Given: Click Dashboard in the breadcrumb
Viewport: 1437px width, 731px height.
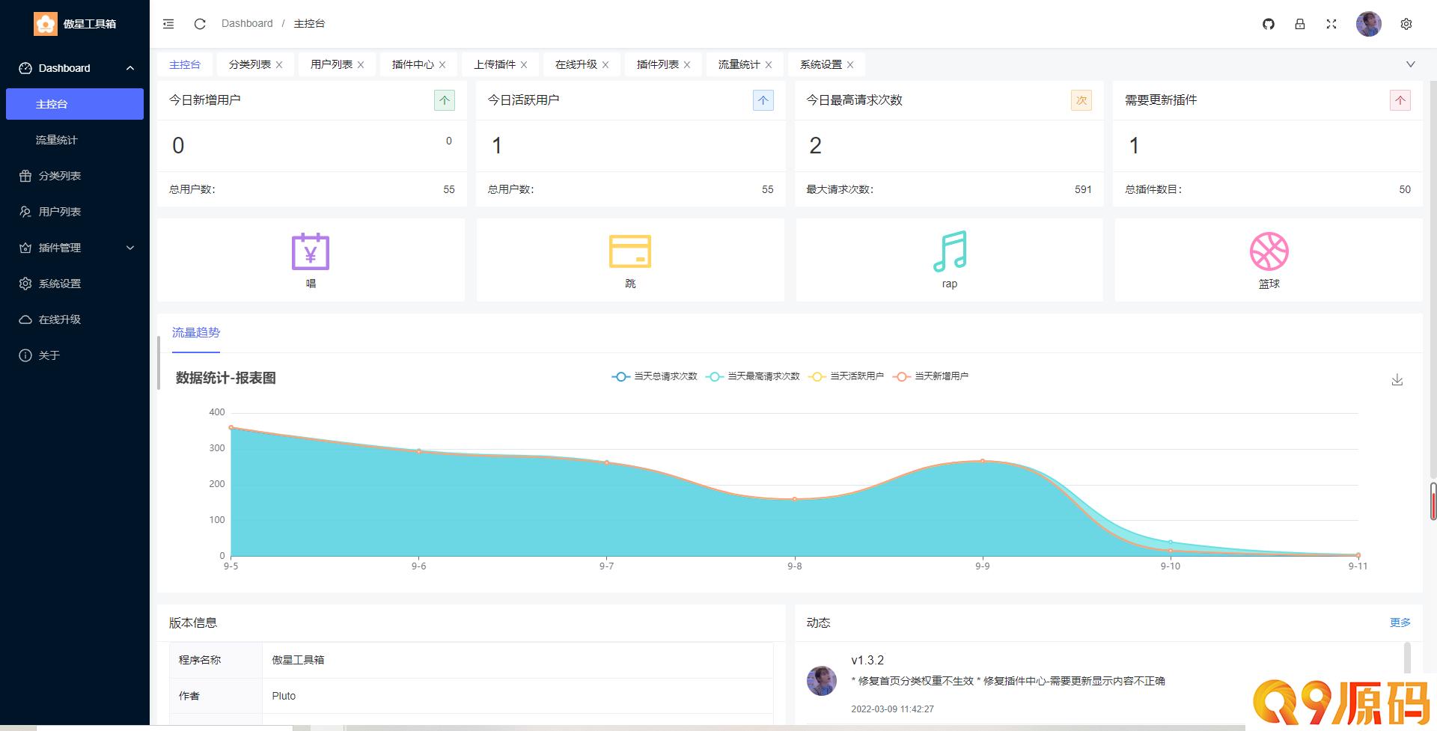Looking at the screenshot, I should (247, 24).
